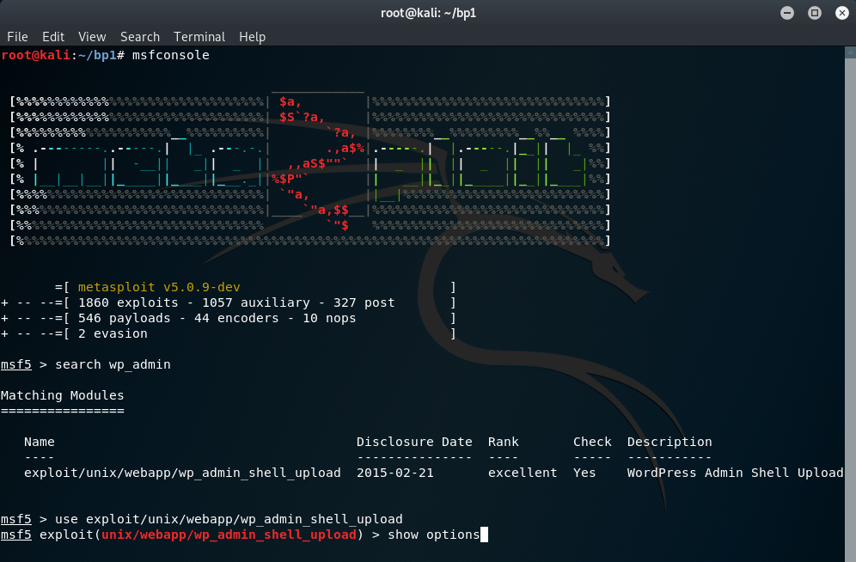Click the 'root@kali' shell prompt text

pos(35,55)
